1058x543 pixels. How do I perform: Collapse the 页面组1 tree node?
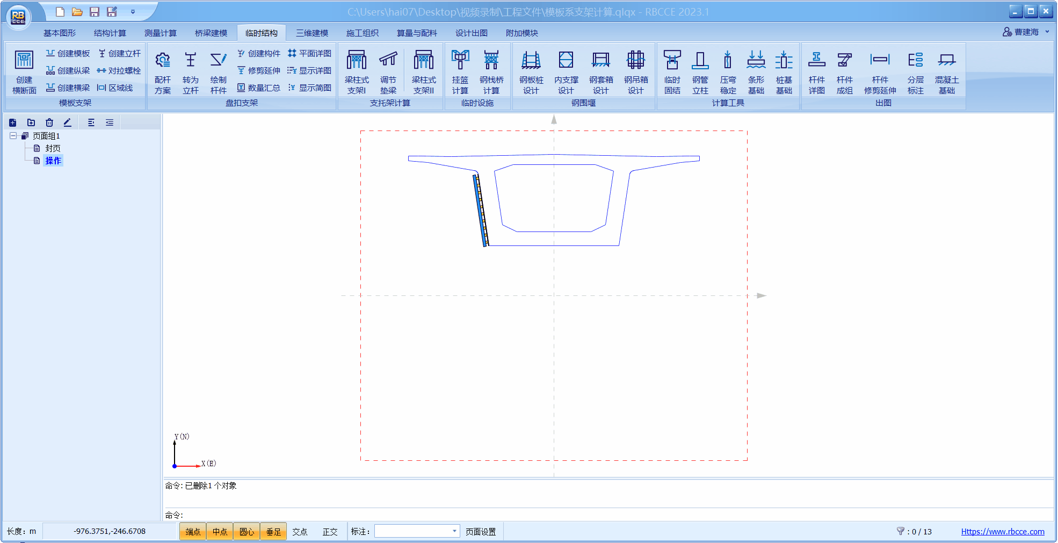coord(13,136)
